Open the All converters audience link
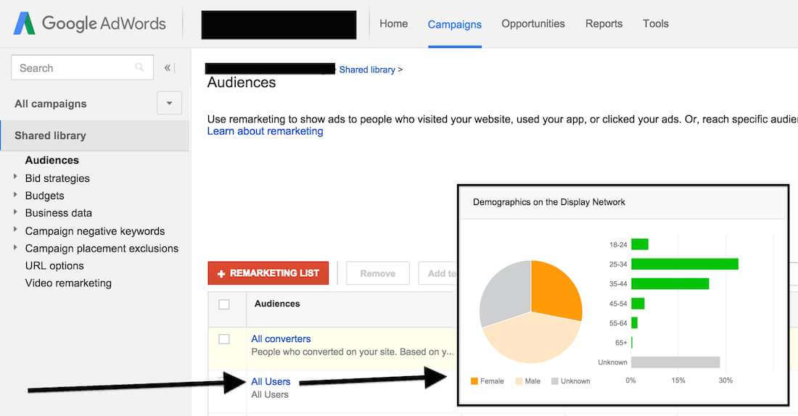Screen dimensions: 798x416 281,338
